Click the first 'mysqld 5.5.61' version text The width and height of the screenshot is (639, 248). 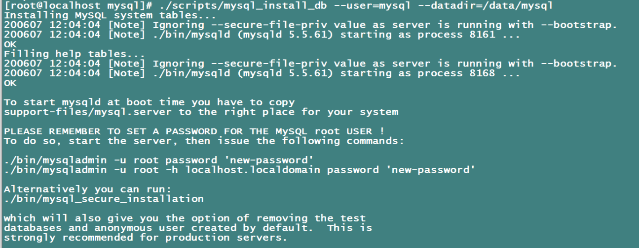point(291,34)
